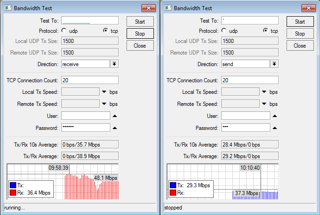The width and height of the screenshot is (320, 215).
Task: Click the 28.4 Mbps/0 bps 10s average value
Action: coord(250,145)
